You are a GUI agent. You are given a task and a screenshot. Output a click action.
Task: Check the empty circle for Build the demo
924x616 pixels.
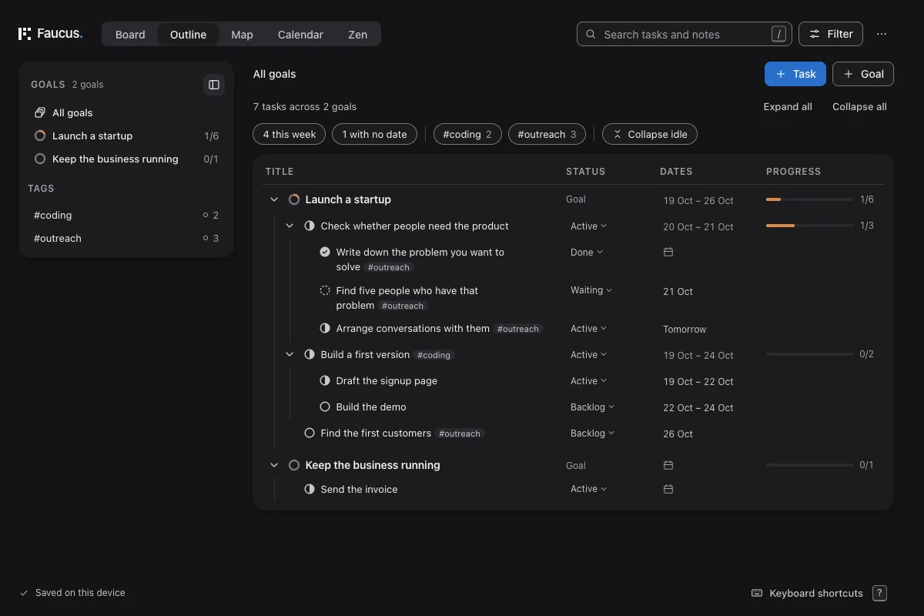pos(325,407)
